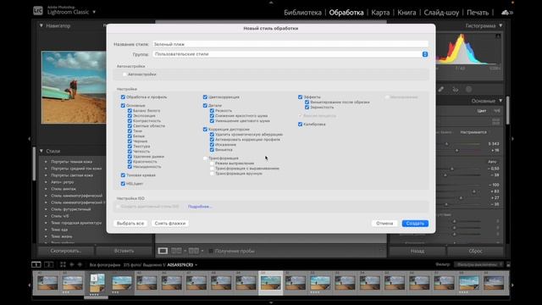Viewport: 542px width, 305px height.
Task: Toggle before/after side-by-side view icon
Action: pos(176,251)
